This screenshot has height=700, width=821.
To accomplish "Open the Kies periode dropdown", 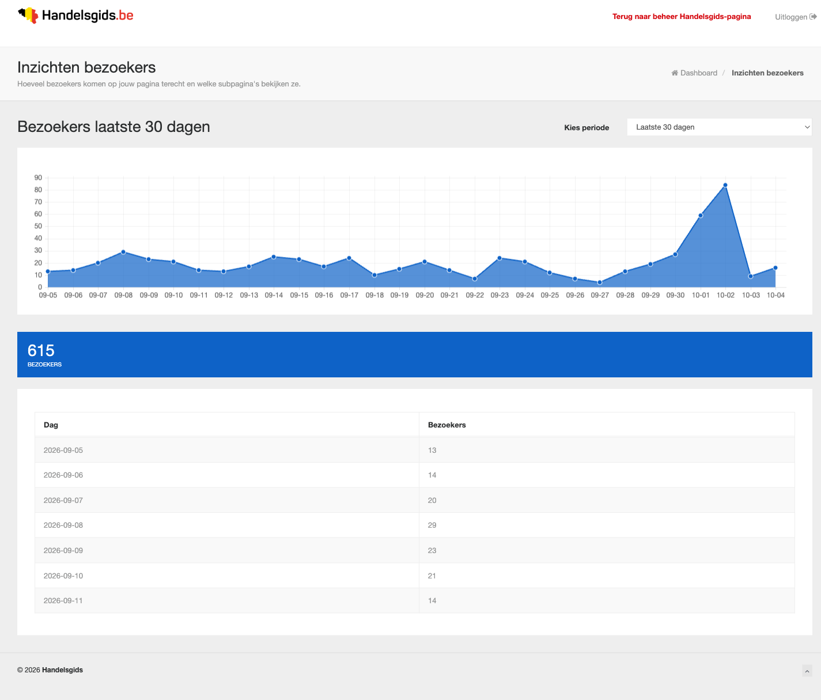I will pos(719,127).
